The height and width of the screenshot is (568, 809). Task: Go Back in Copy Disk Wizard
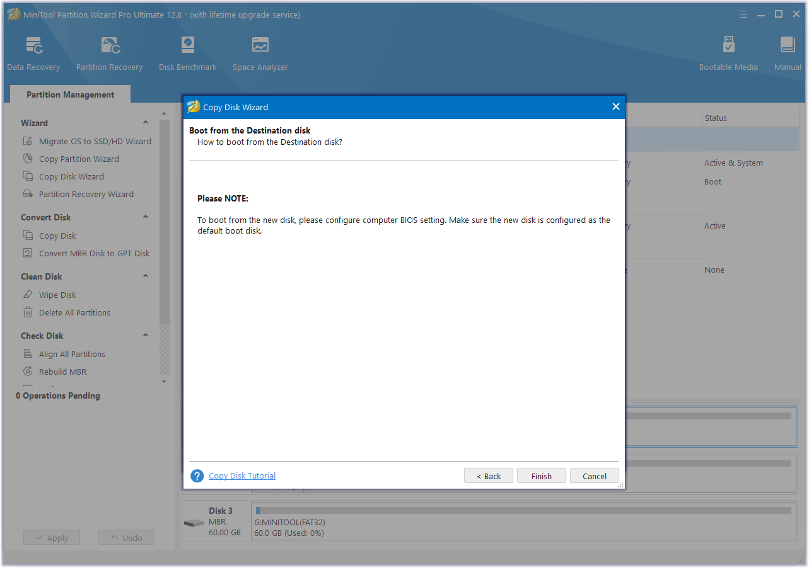[489, 476]
